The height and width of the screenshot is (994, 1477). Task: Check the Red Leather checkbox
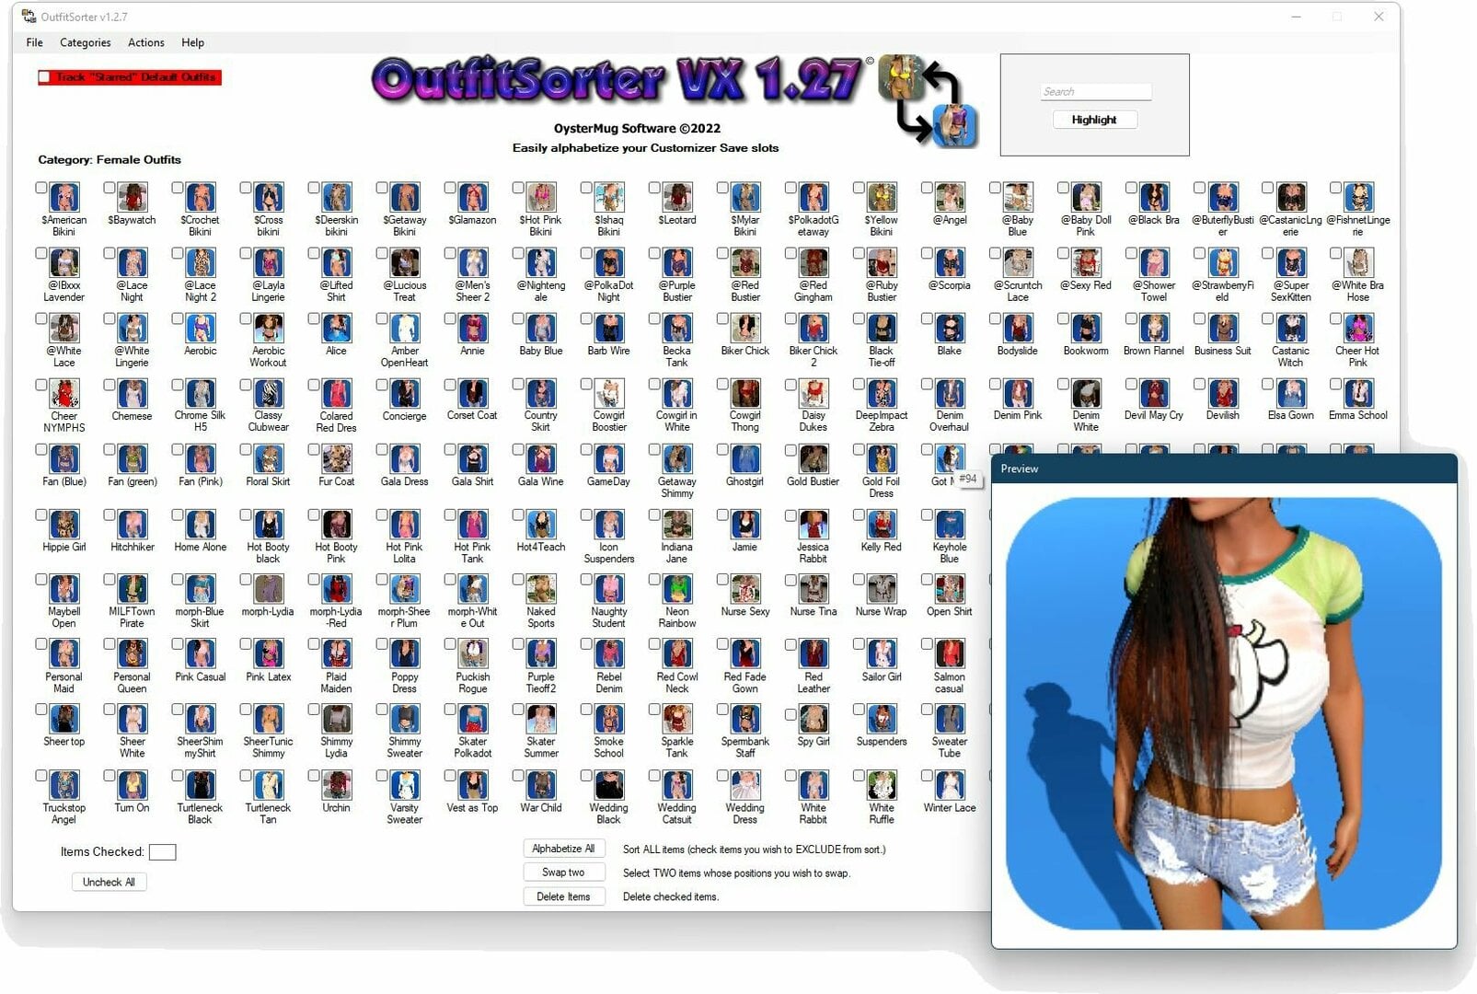790,645
